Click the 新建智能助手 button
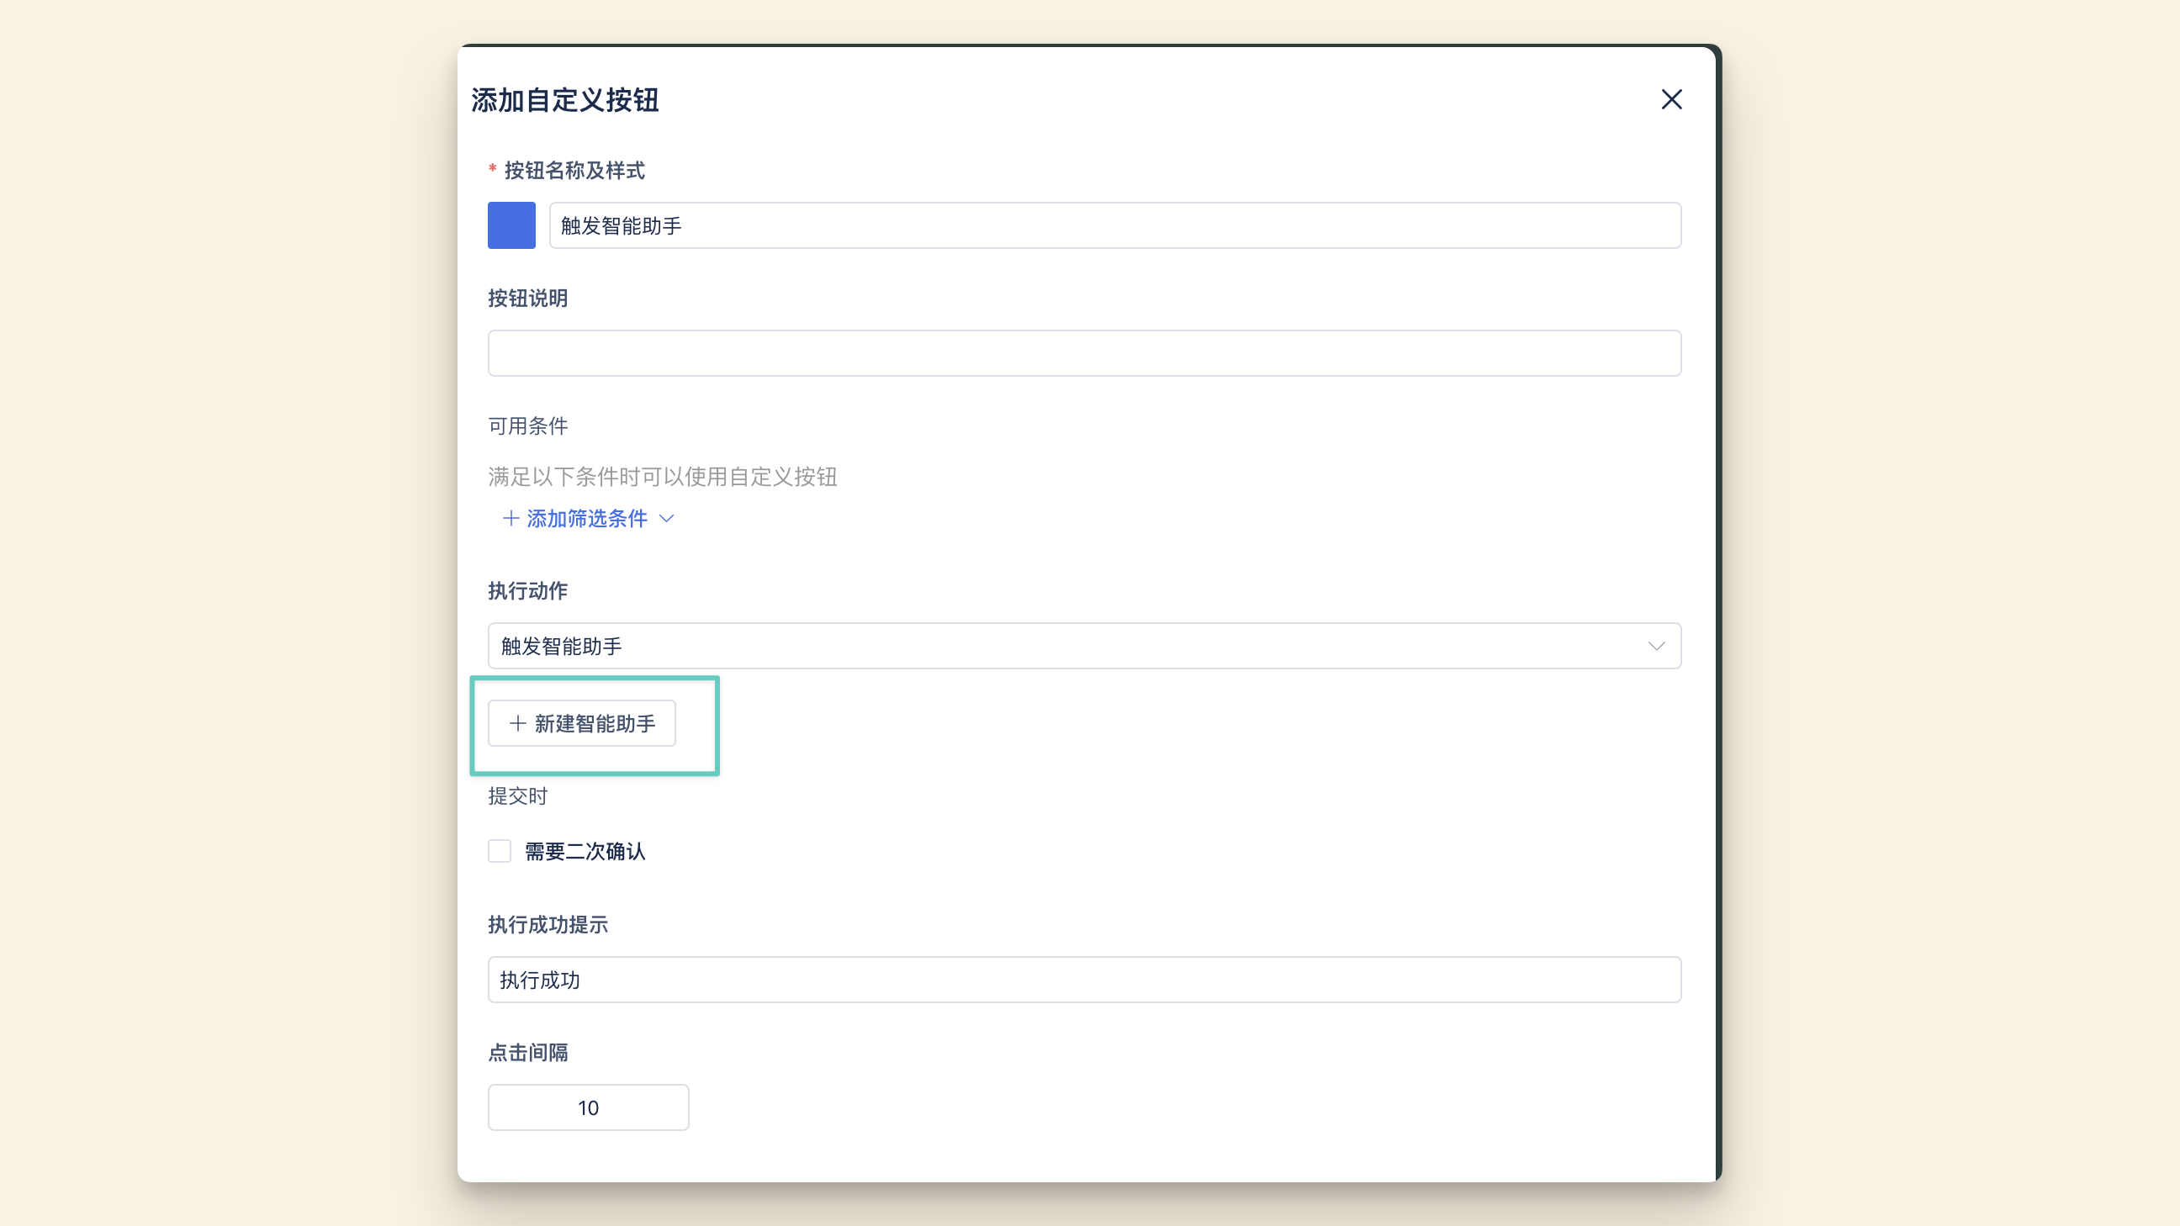This screenshot has height=1226, width=2180. (581, 723)
